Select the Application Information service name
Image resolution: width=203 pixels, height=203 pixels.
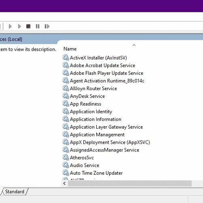tap(95, 119)
